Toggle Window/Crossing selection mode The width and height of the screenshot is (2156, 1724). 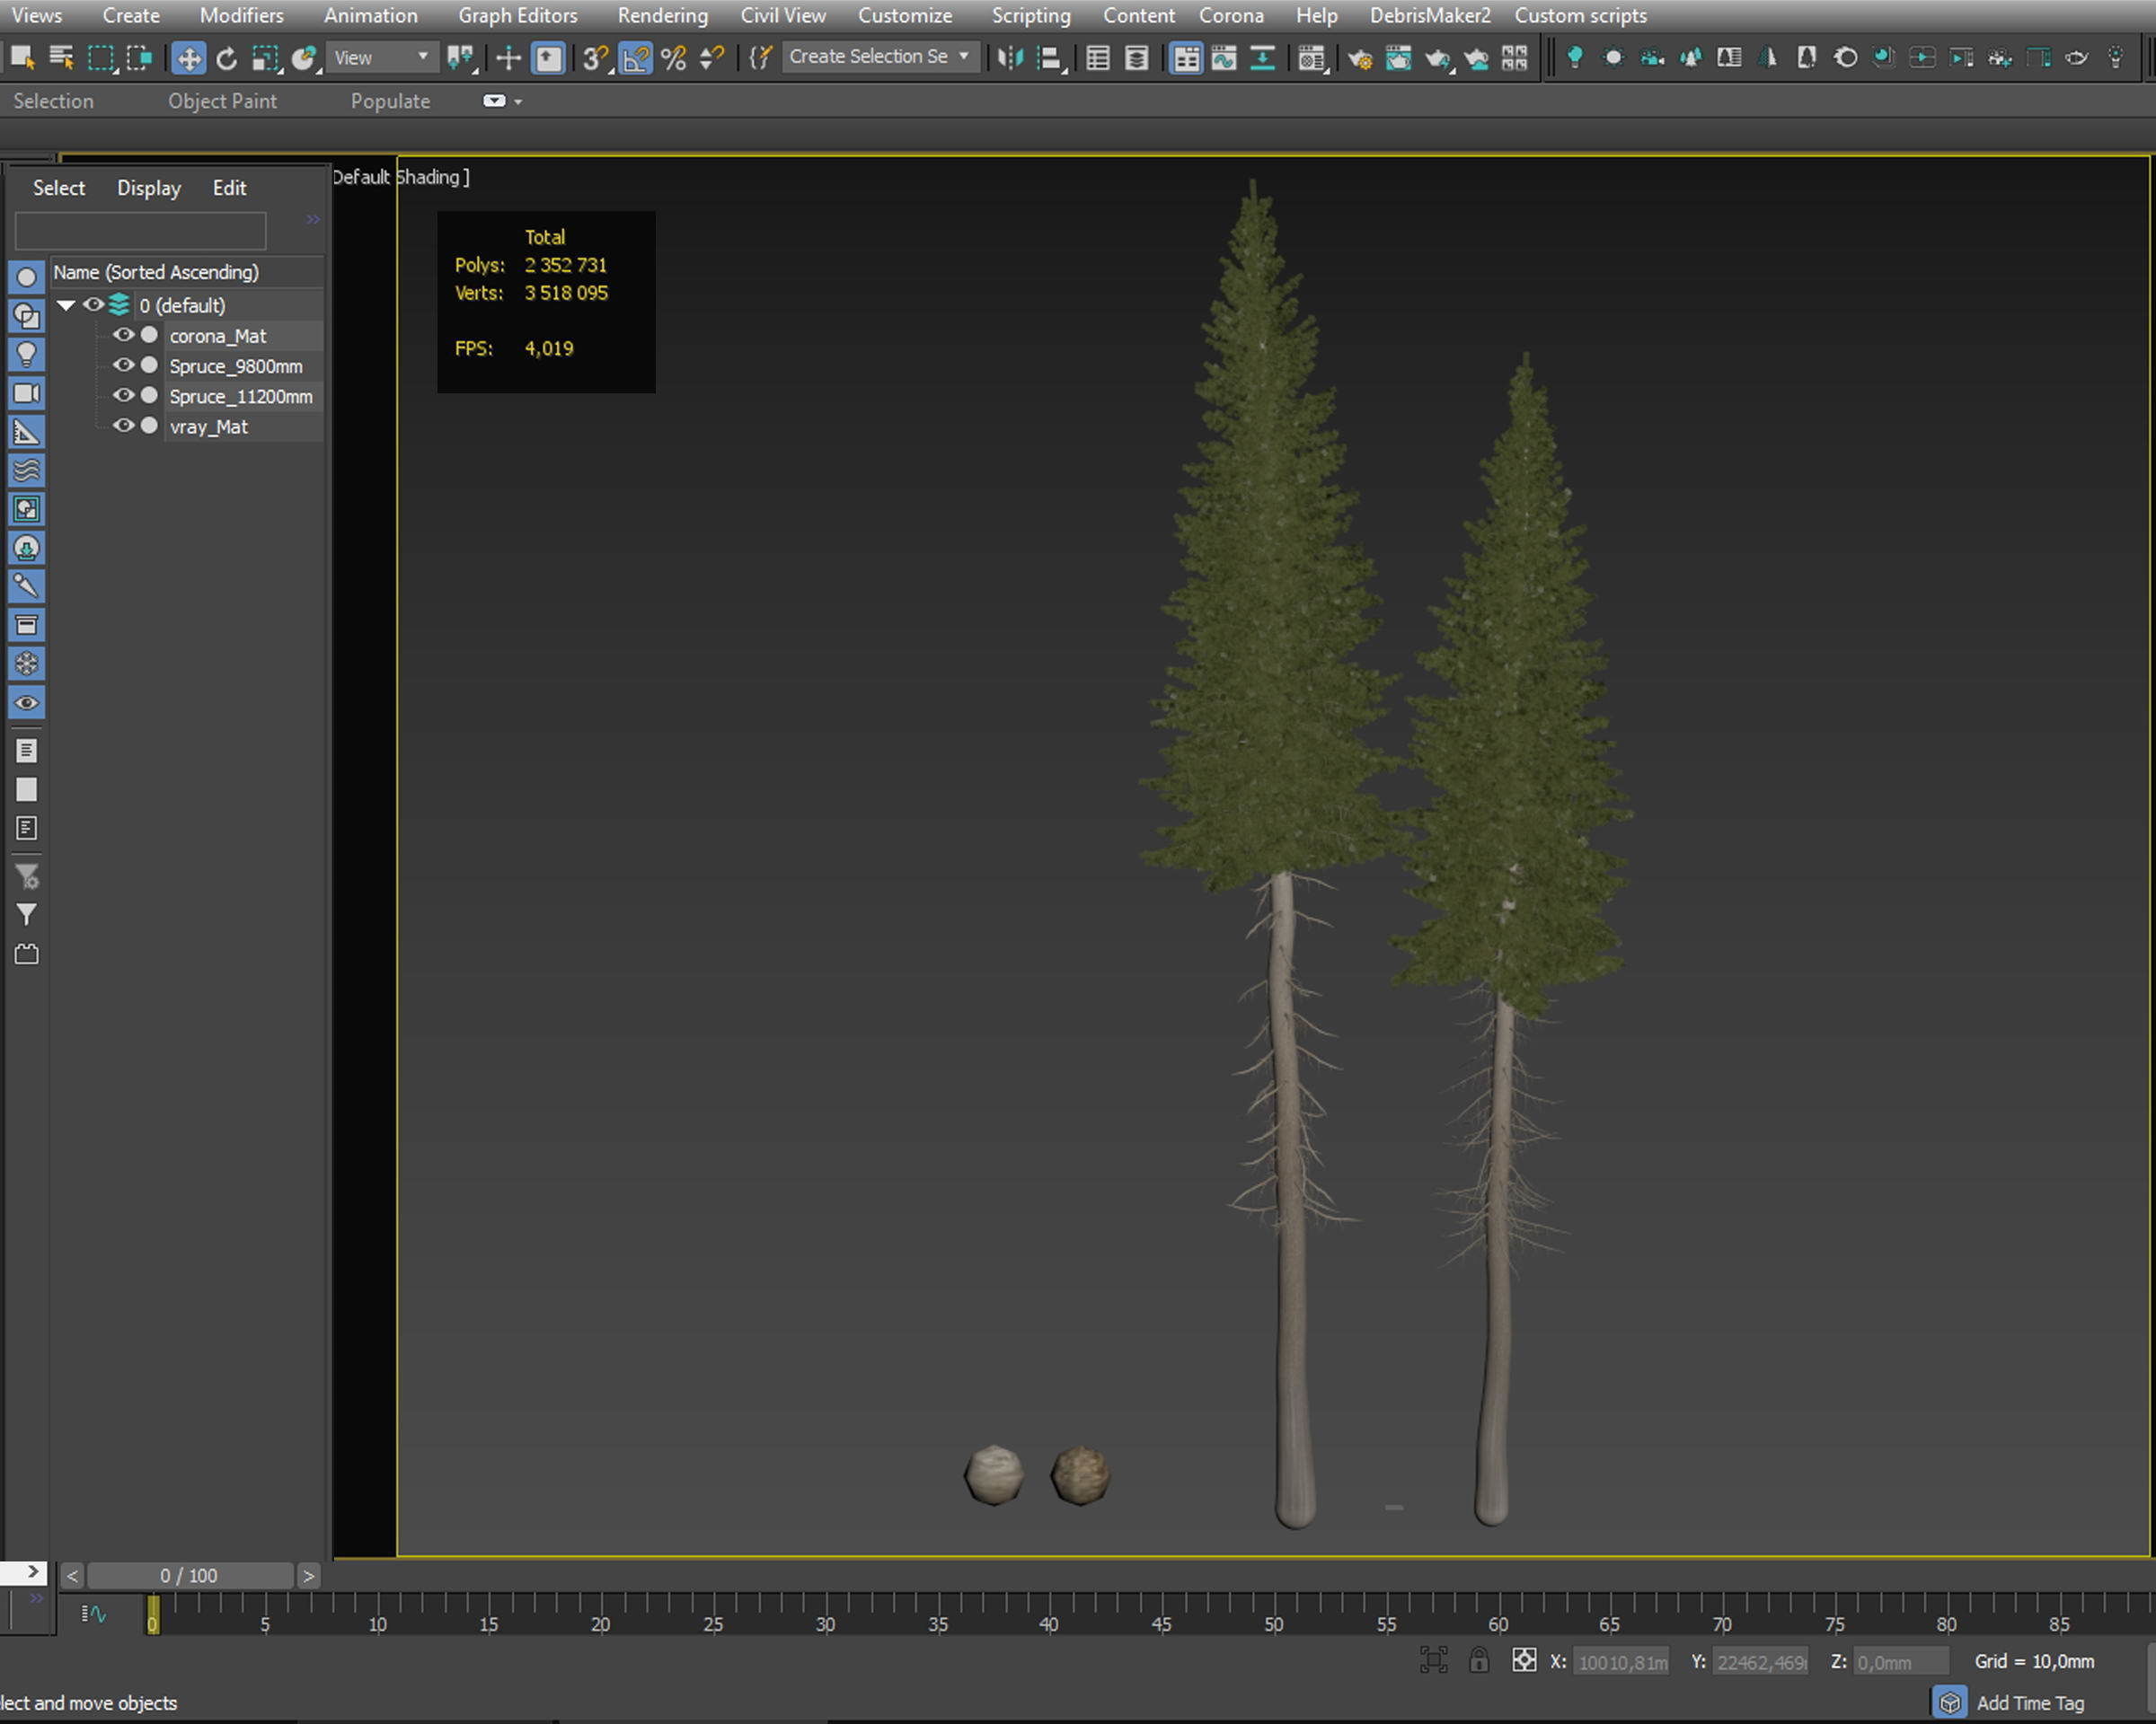tap(140, 58)
